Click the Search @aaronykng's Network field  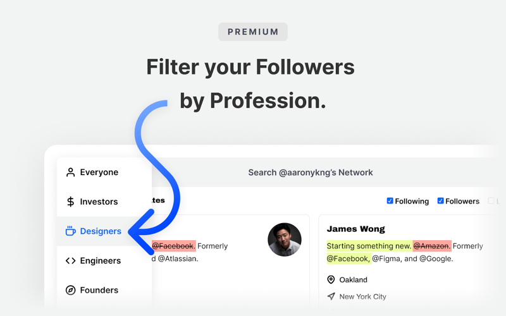(x=310, y=173)
